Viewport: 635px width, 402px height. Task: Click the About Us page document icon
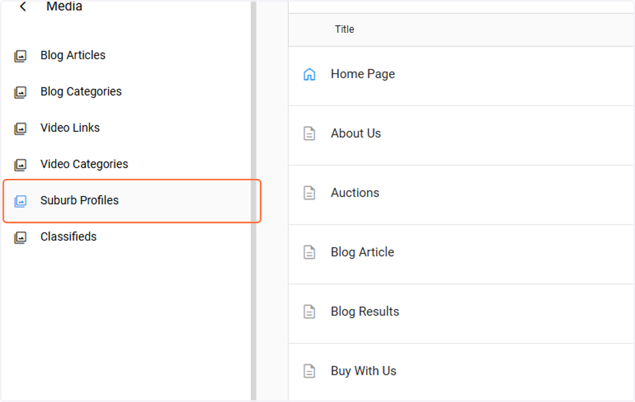309,133
